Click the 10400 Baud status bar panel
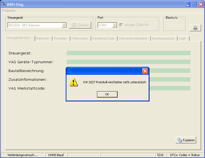 tap(56, 155)
